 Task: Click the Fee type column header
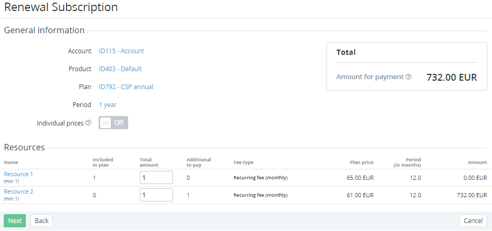tap(243, 162)
